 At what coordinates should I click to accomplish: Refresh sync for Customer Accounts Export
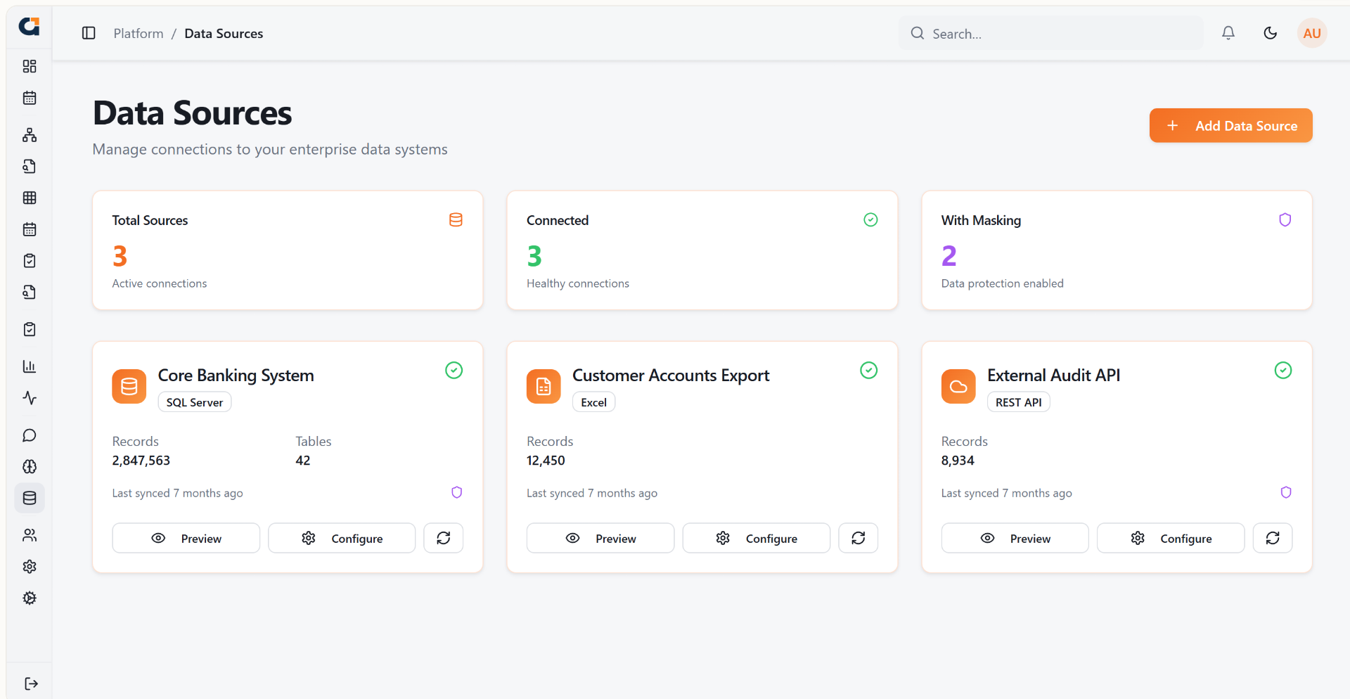click(859, 538)
